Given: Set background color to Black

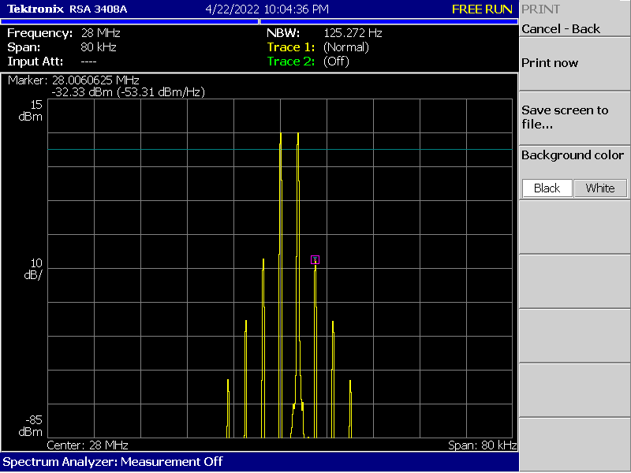Looking at the screenshot, I should coord(547,188).
